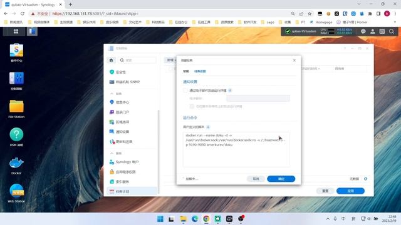Screen dimensions: 401x225
Task: Click the info icon beside user-defined script
Action: (x=208, y=127)
